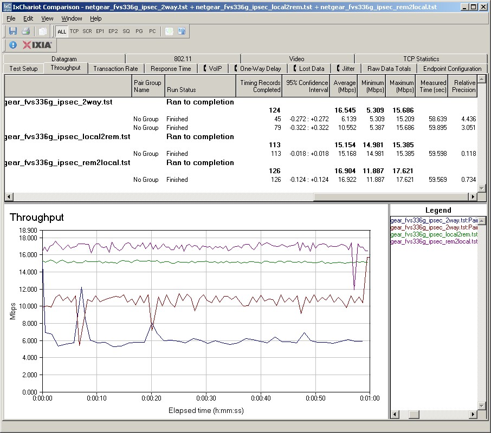The image size is (491, 433).
Task: Click the table's horizontal scrollbar left arrow
Action: click(9, 196)
